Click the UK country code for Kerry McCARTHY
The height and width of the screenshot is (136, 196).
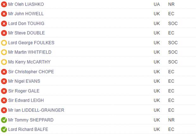[157, 62]
